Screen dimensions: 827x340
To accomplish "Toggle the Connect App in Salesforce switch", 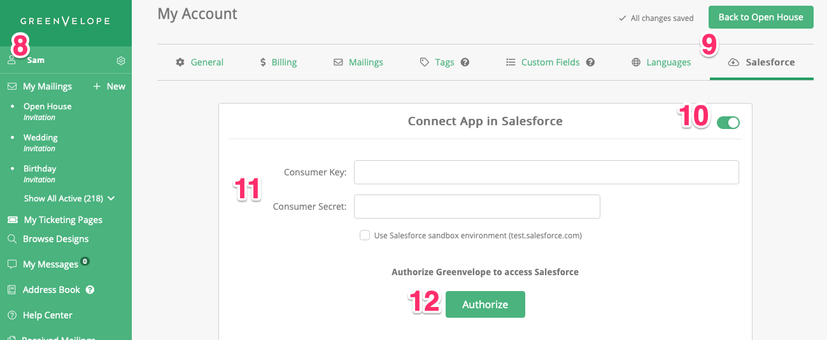I will tap(728, 123).
